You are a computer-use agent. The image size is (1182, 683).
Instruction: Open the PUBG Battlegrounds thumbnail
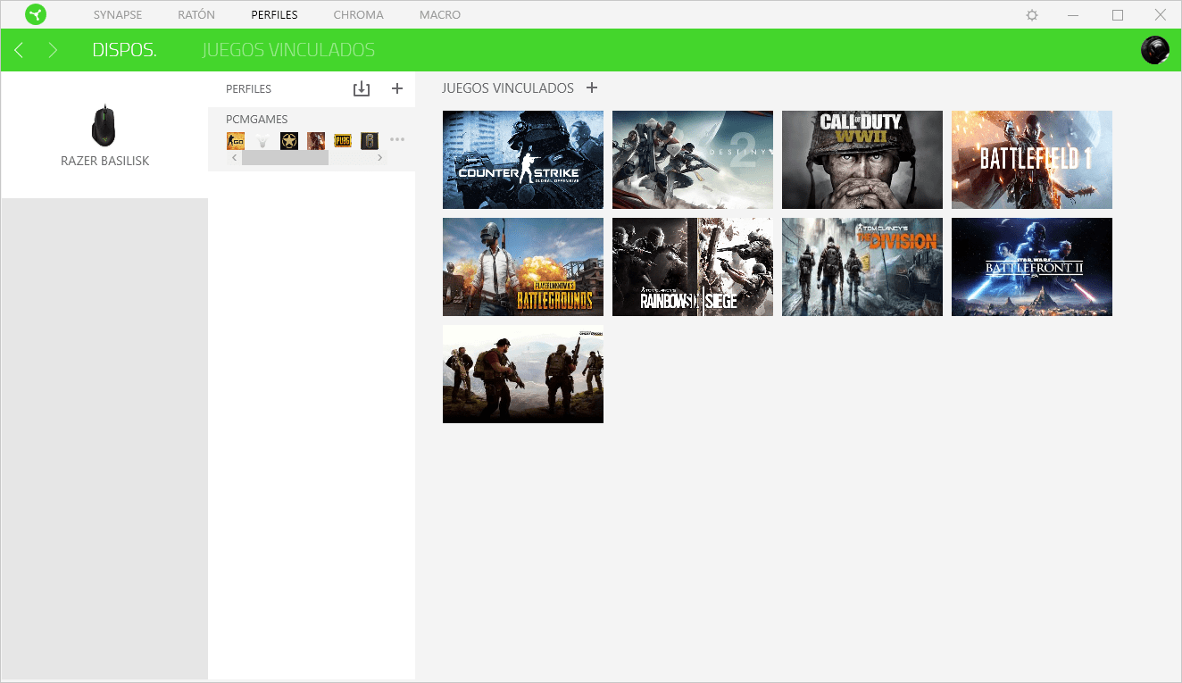click(523, 267)
